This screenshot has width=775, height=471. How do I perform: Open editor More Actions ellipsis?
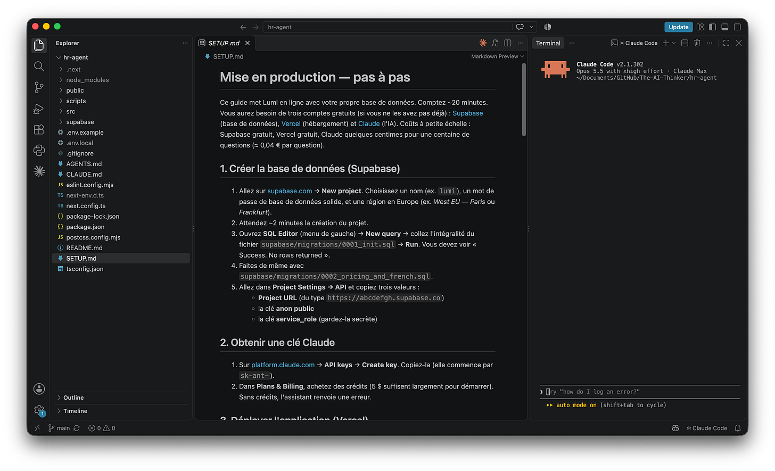(x=520, y=43)
